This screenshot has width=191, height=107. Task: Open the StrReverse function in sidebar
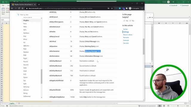click(27, 96)
